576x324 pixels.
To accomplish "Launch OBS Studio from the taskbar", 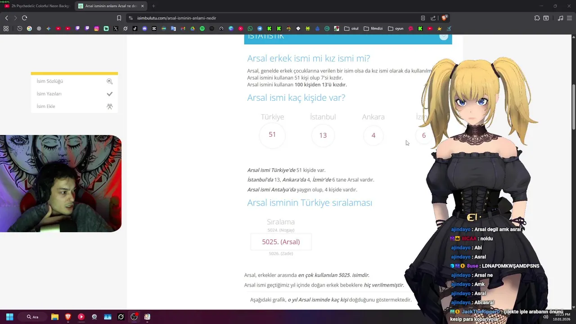I will (134, 317).
